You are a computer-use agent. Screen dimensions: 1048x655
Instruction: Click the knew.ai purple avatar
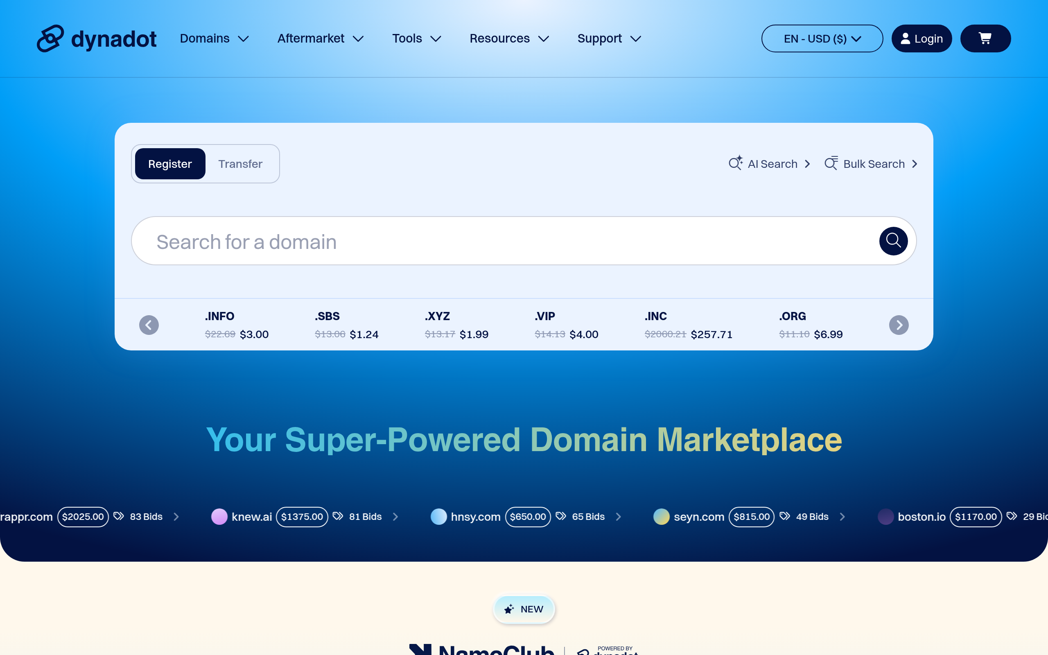click(x=219, y=516)
